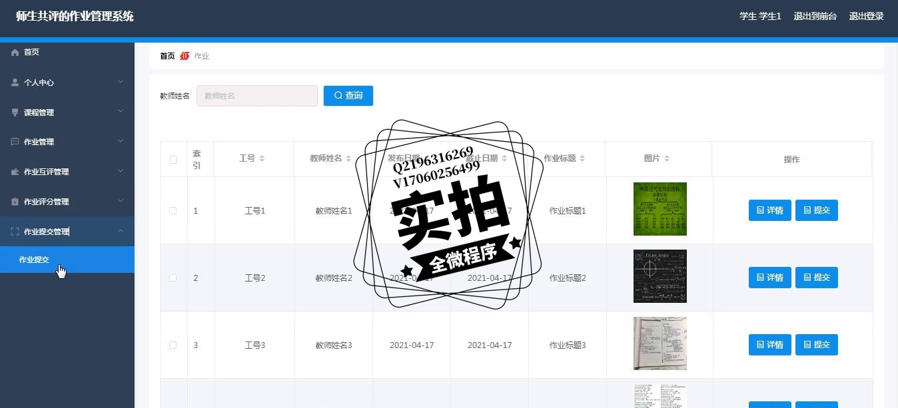Viewport: 898px width, 408px height.
Task: Check the checkbox for row 工号3
Action: 173,345
